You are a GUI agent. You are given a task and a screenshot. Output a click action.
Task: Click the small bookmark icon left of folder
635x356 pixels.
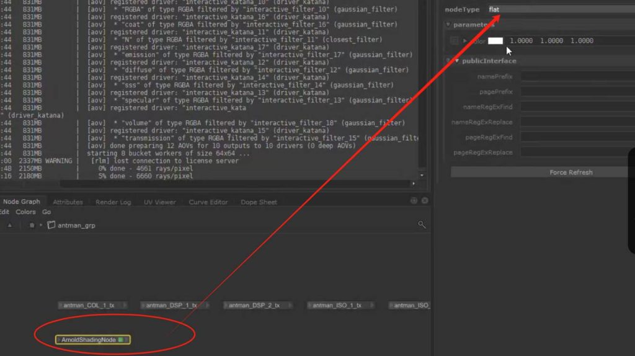click(32, 225)
